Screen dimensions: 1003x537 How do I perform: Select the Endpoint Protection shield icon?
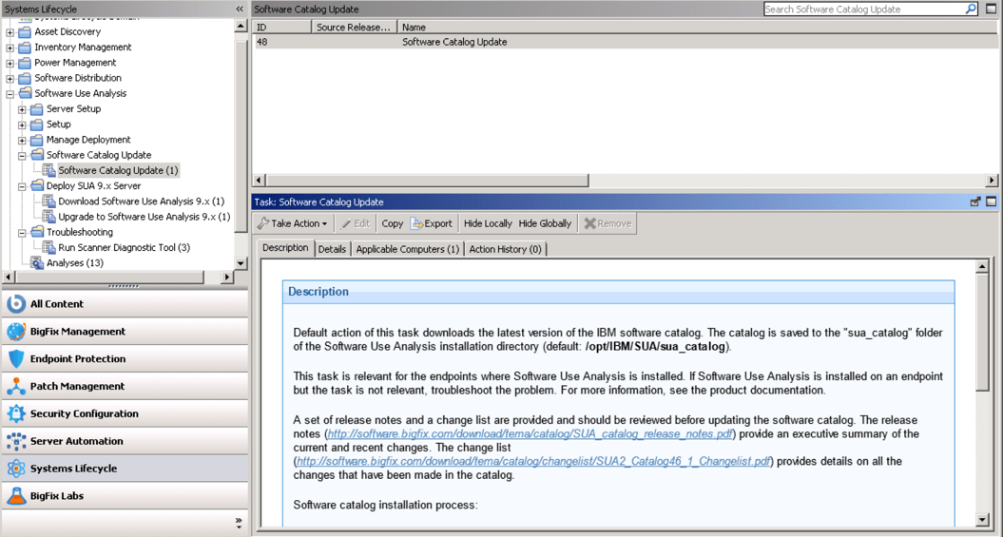(x=15, y=359)
